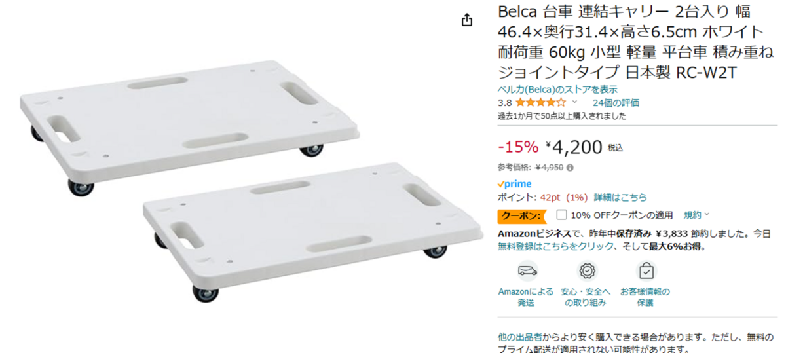This screenshot has width=786, height=353.
Task: Click the info icon beside reference price
Action: pyautogui.click(x=570, y=168)
